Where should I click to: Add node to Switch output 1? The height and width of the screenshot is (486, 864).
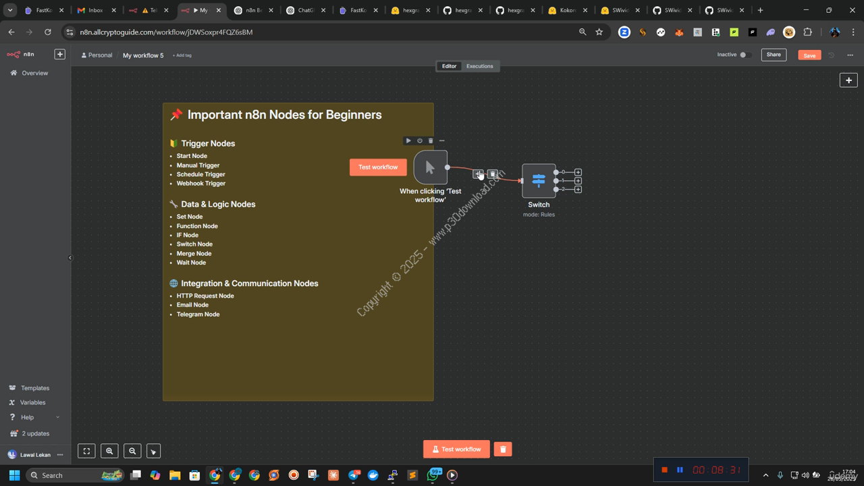tap(578, 181)
